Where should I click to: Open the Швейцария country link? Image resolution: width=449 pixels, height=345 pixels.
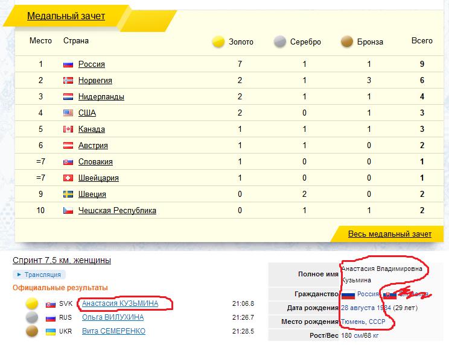pyautogui.click(x=98, y=178)
